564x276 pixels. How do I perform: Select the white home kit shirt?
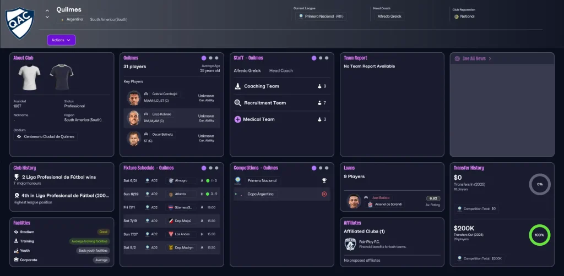pos(29,77)
